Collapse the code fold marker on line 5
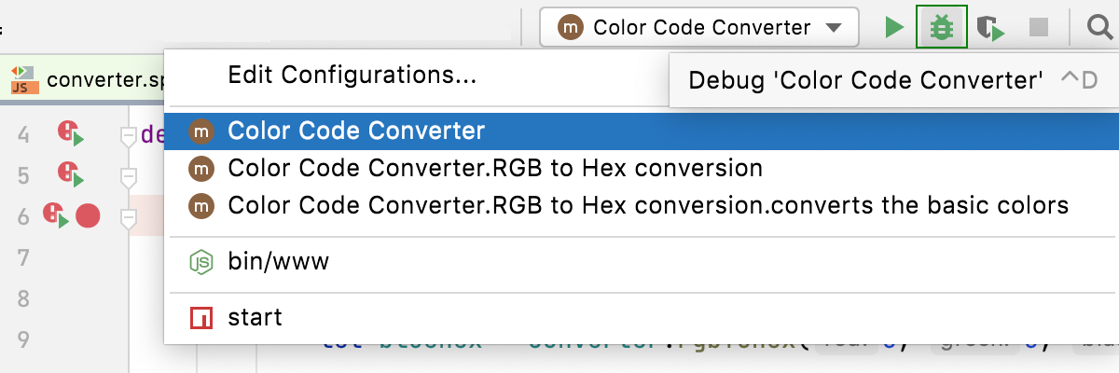1119x373 pixels. tap(129, 176)
